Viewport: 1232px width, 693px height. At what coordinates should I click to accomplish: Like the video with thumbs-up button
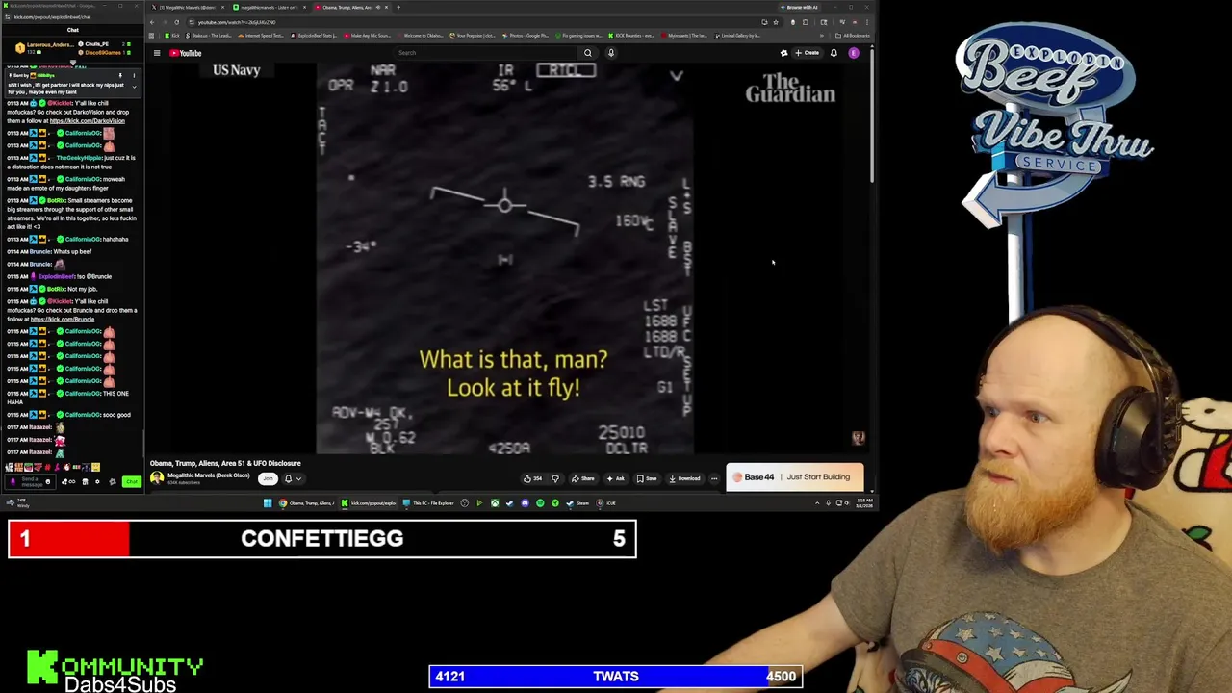pos(532,478)
